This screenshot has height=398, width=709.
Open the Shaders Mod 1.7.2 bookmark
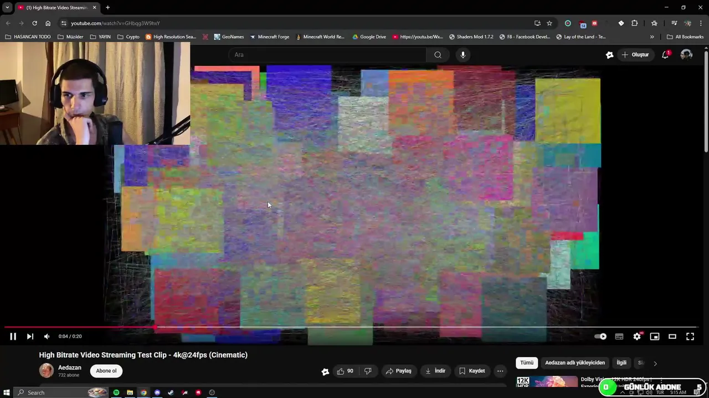click(471, 37)
